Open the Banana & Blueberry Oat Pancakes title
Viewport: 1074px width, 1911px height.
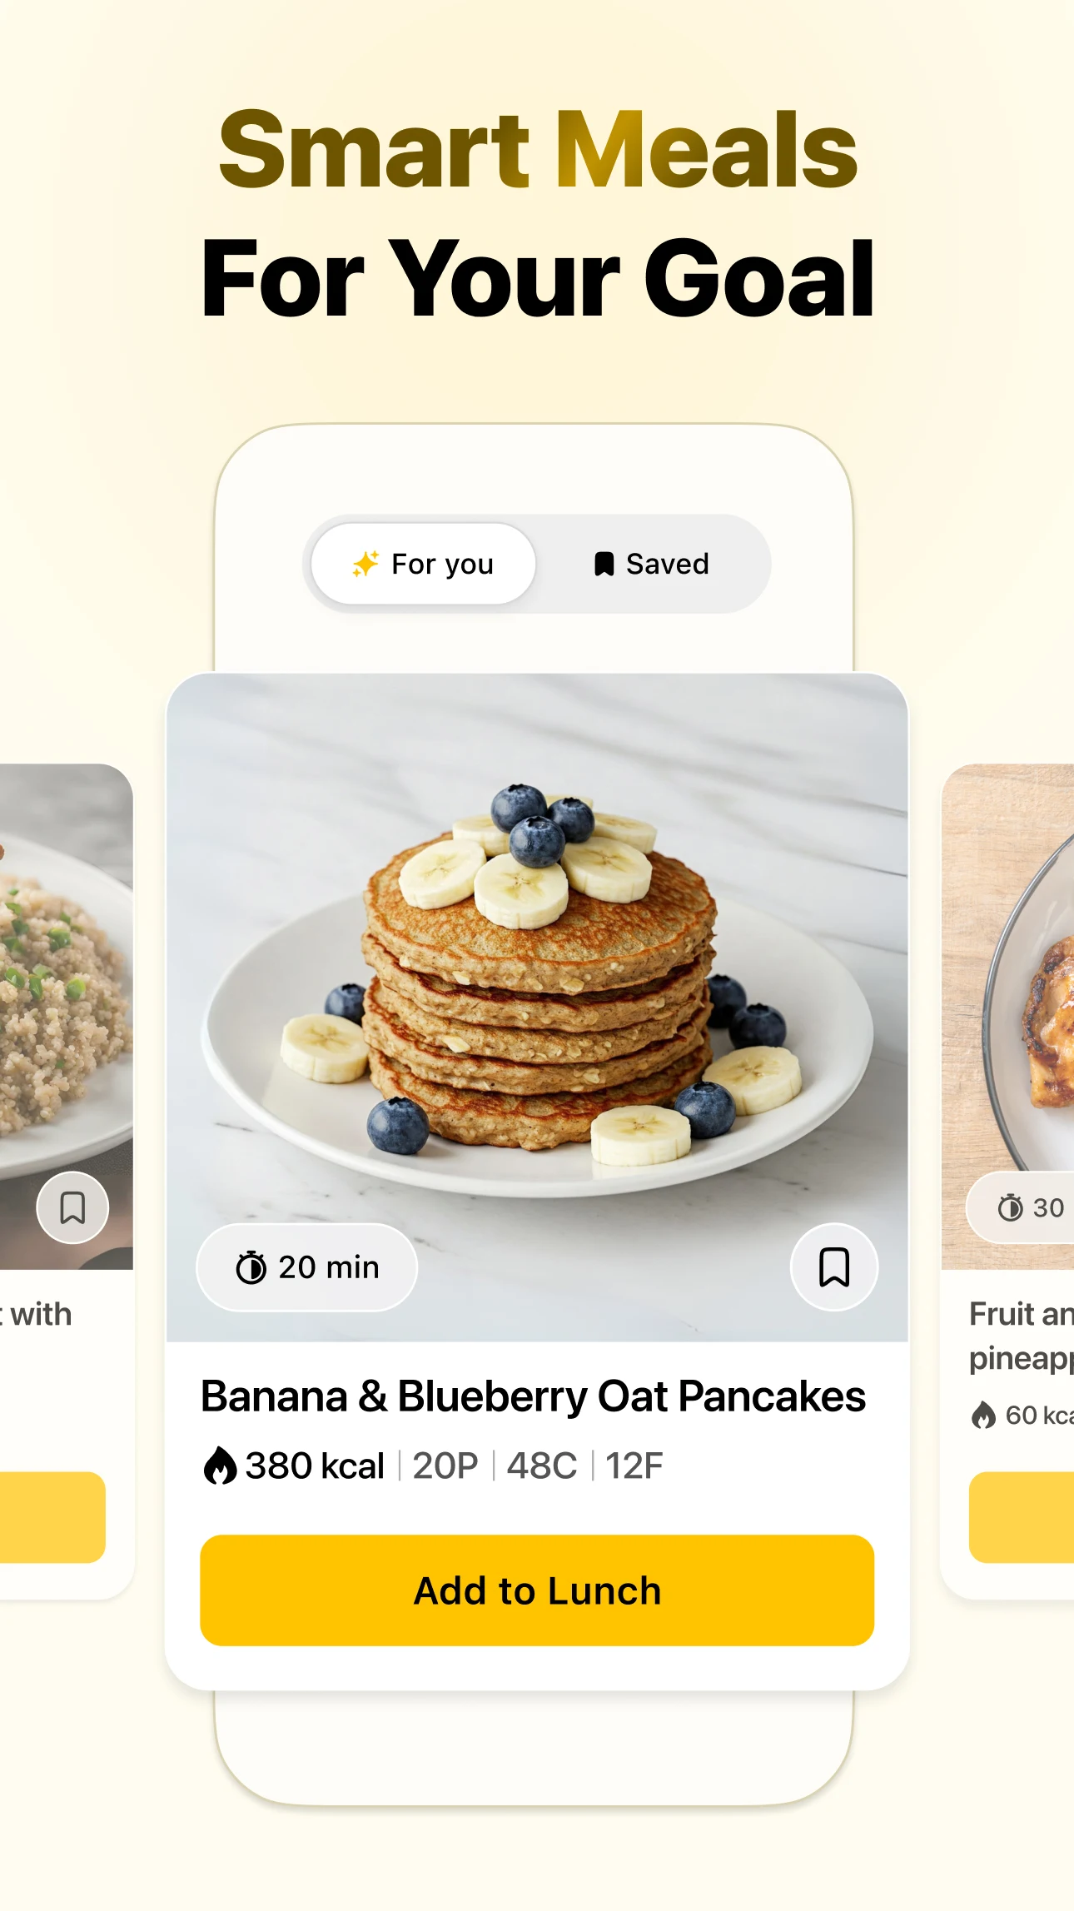point(533,1397)
